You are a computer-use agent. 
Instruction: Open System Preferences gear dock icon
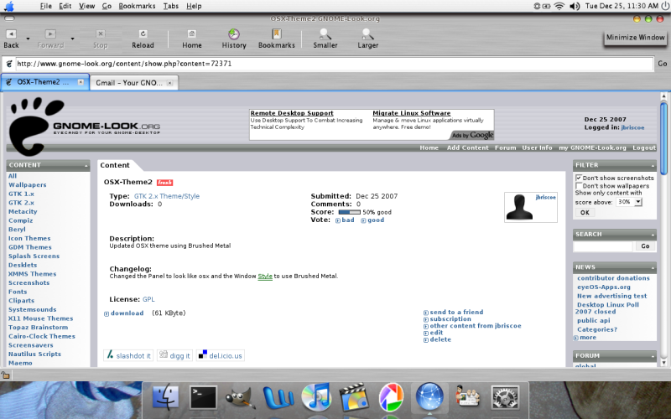(505, 397)
